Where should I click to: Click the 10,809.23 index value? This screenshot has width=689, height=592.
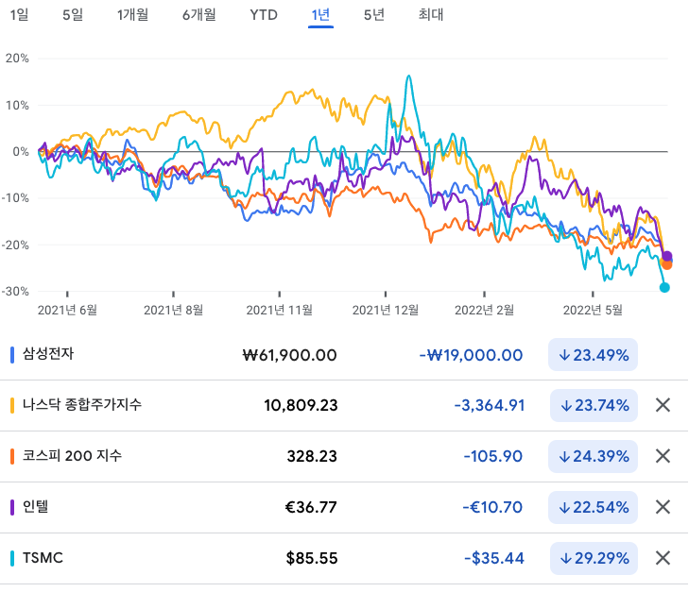point(301,405)
